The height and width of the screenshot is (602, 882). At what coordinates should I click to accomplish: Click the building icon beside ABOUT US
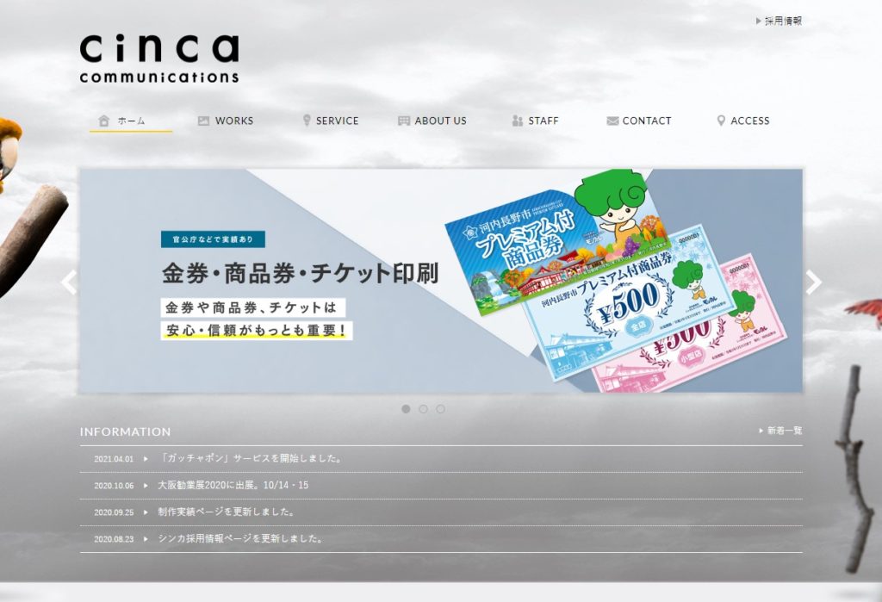[x=404, y=121]
